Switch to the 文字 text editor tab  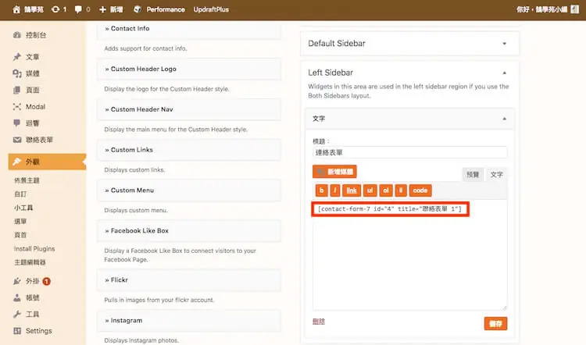(x=496, y=174)
